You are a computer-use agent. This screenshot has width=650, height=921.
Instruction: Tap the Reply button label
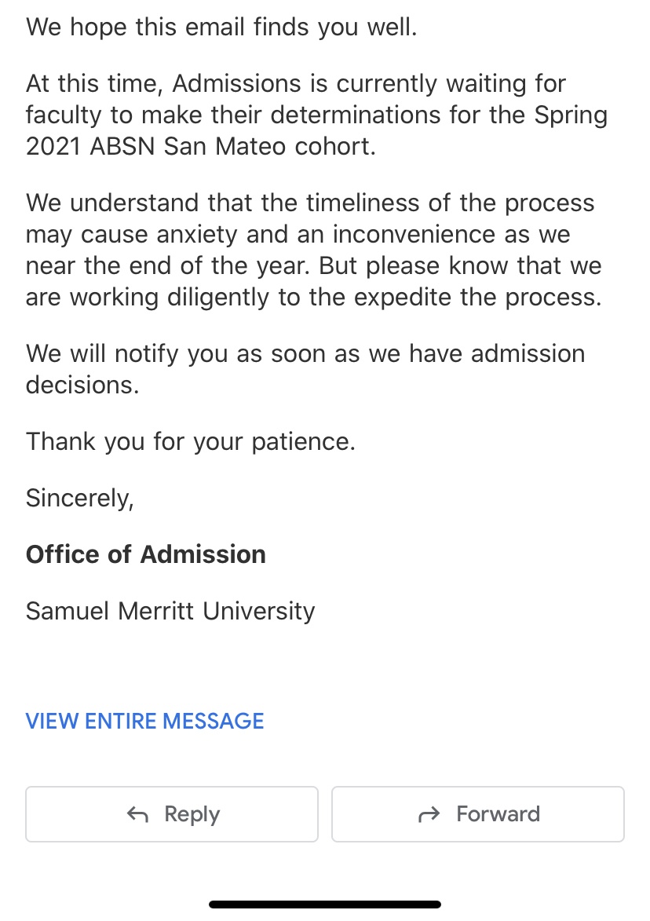[x=192, y=814]
